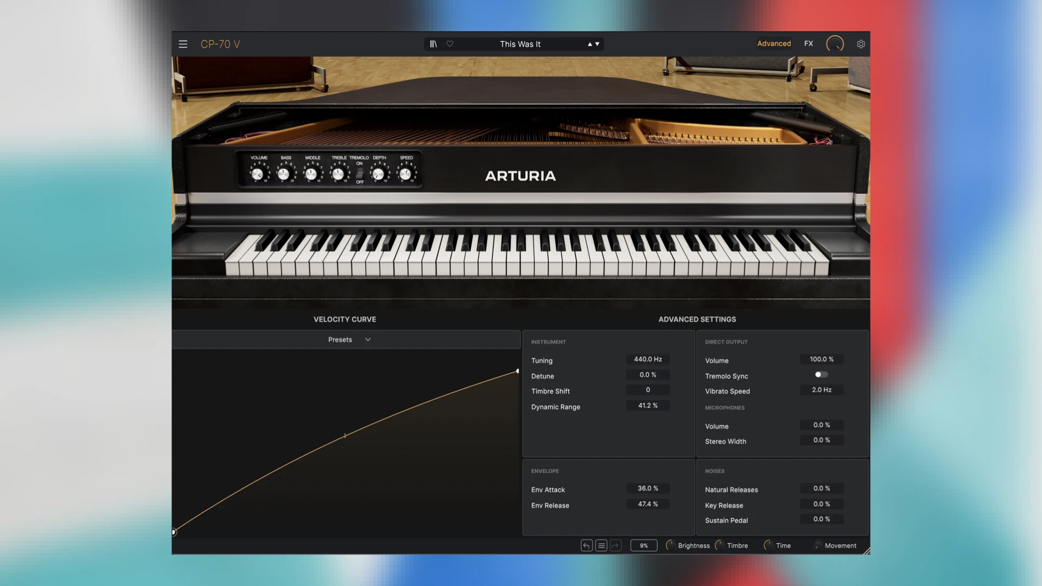Click the Brightness macro label
Screen dimensions: 1042x586
pyautogui.click(x=694, y=546)
